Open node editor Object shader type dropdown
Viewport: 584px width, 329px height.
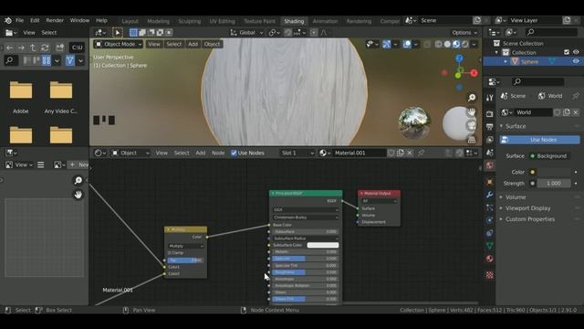pos(130,153)
